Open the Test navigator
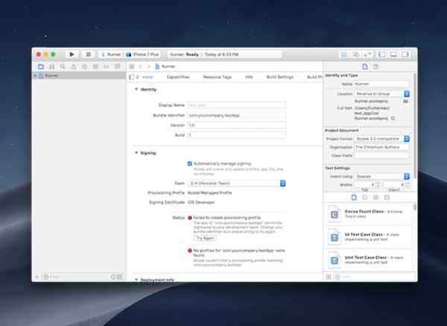Viewport: 447px width, 326px height. coord(84,67)
